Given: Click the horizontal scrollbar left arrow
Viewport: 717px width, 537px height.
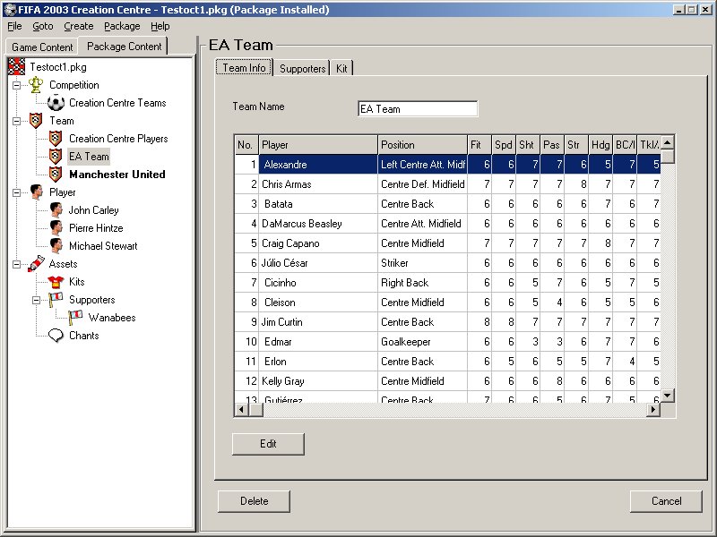Looking at the screenshot, I should tap(241, 410).
